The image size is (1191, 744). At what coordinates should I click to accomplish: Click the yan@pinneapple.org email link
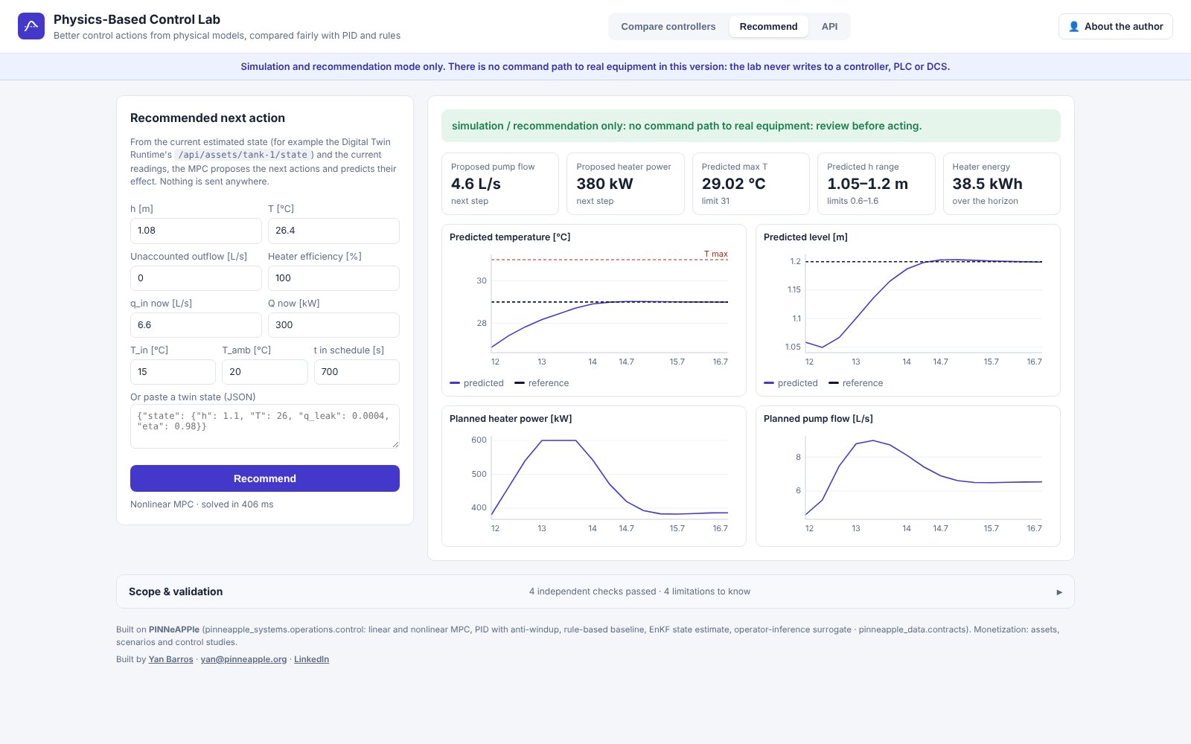click(243, 659)
